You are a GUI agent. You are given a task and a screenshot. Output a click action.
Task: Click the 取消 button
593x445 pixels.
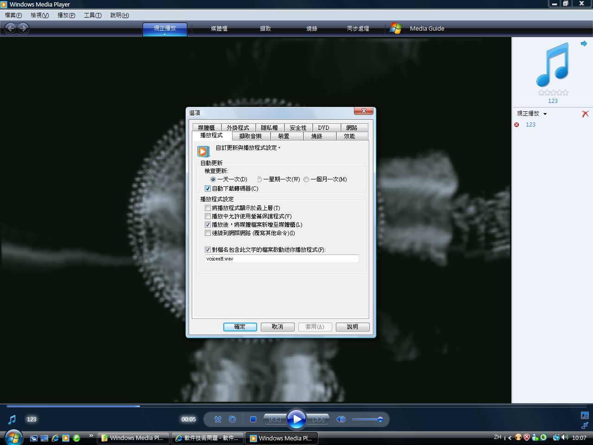[278, 327]
